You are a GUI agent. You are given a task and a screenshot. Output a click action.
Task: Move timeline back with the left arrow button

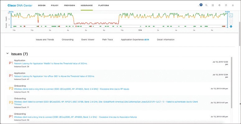point(231,15)
